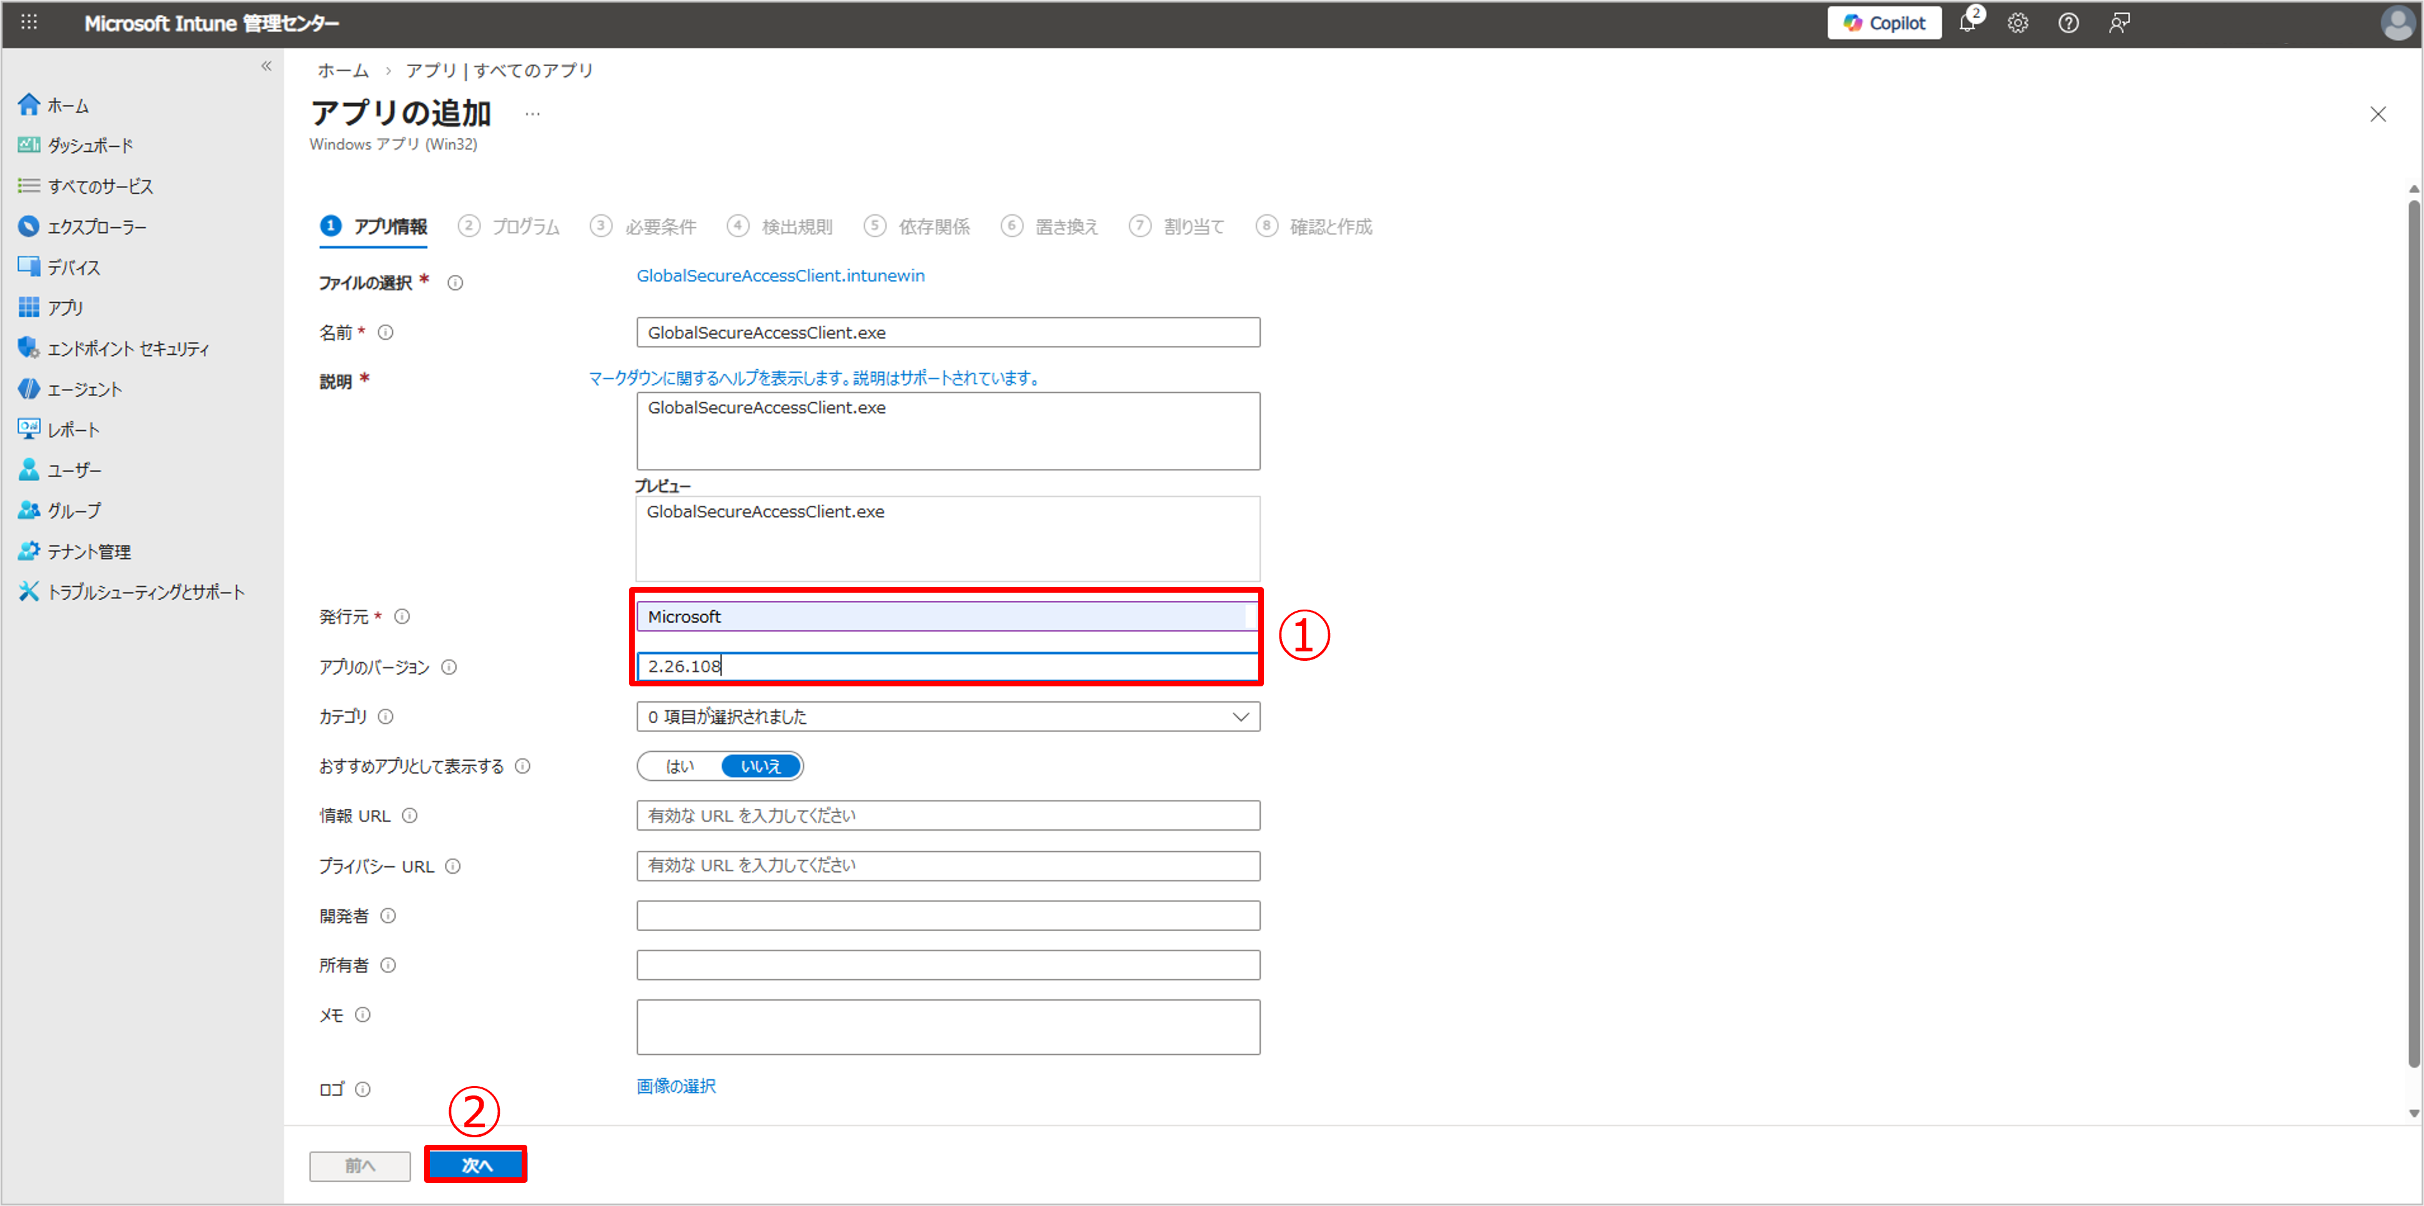Open the settings gear icon

point(2017,22)
